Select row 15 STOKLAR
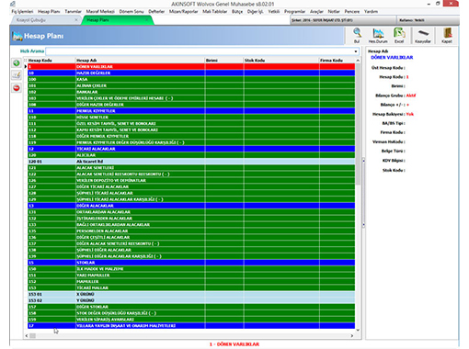 click(191, 263)
